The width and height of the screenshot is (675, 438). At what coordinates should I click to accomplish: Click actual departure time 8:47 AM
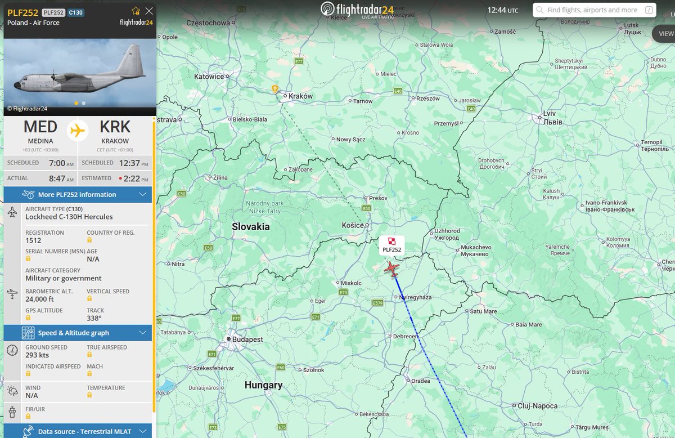tap(61, 178)
